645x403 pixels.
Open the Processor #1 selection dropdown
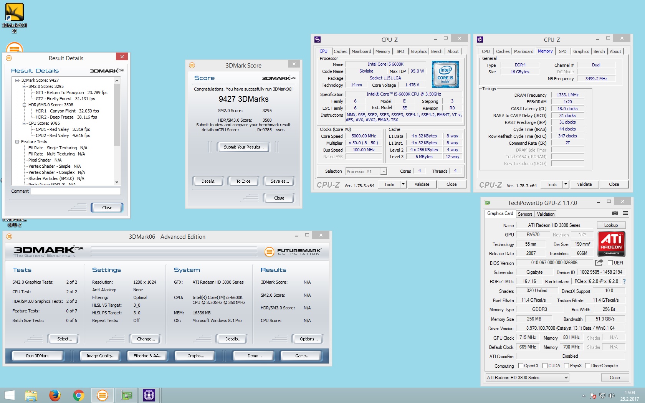point(366,172)
